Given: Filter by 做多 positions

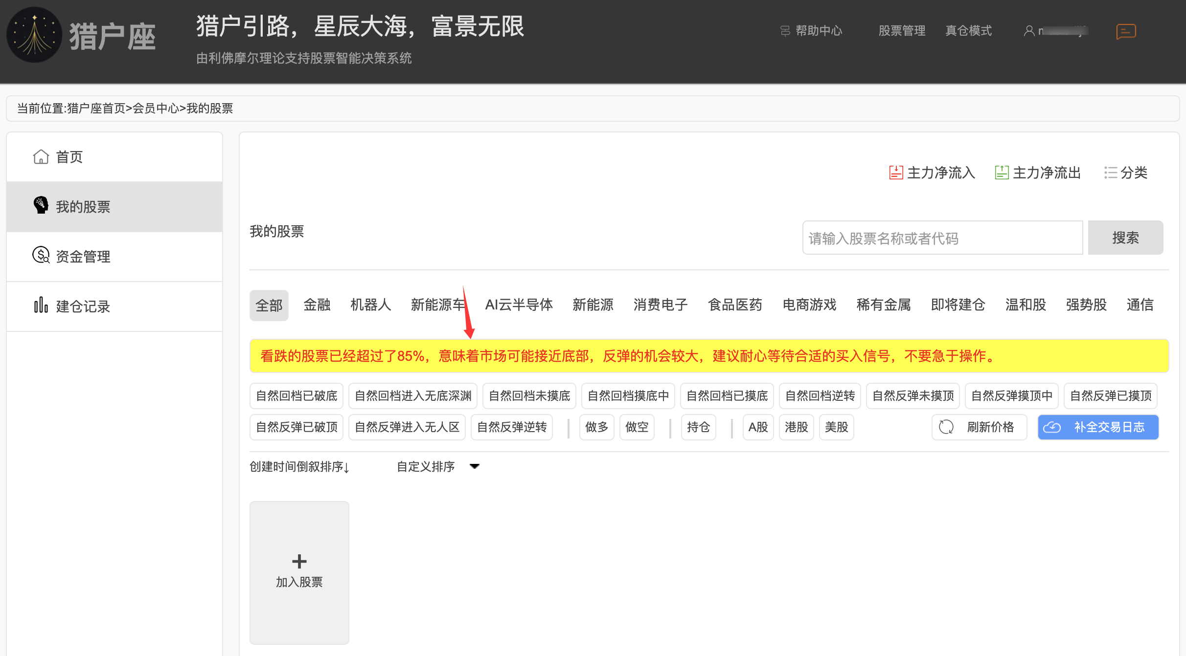Looking at the screenshot, I should point(597,427).
